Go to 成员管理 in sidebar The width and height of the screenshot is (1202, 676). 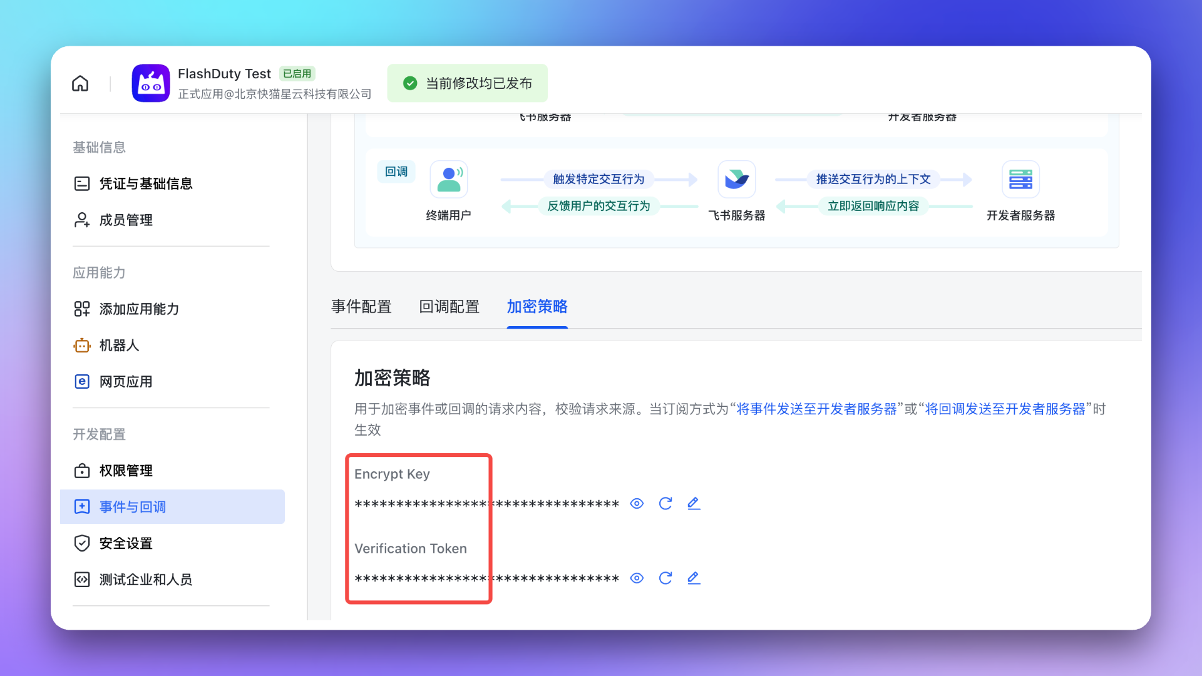click(x=126, y=220)
